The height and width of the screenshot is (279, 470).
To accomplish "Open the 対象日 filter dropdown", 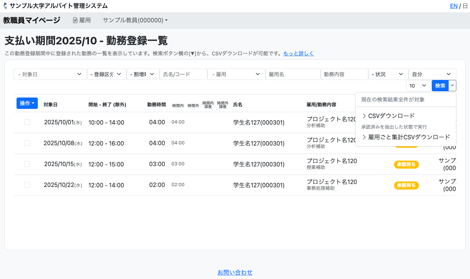I will click(50, 74).
